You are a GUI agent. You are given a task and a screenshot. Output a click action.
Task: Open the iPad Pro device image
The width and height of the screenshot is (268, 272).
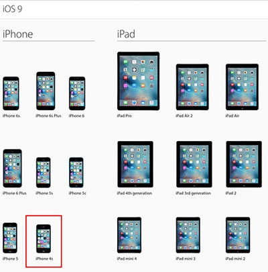pyautogui.click(x=139, y=81)
